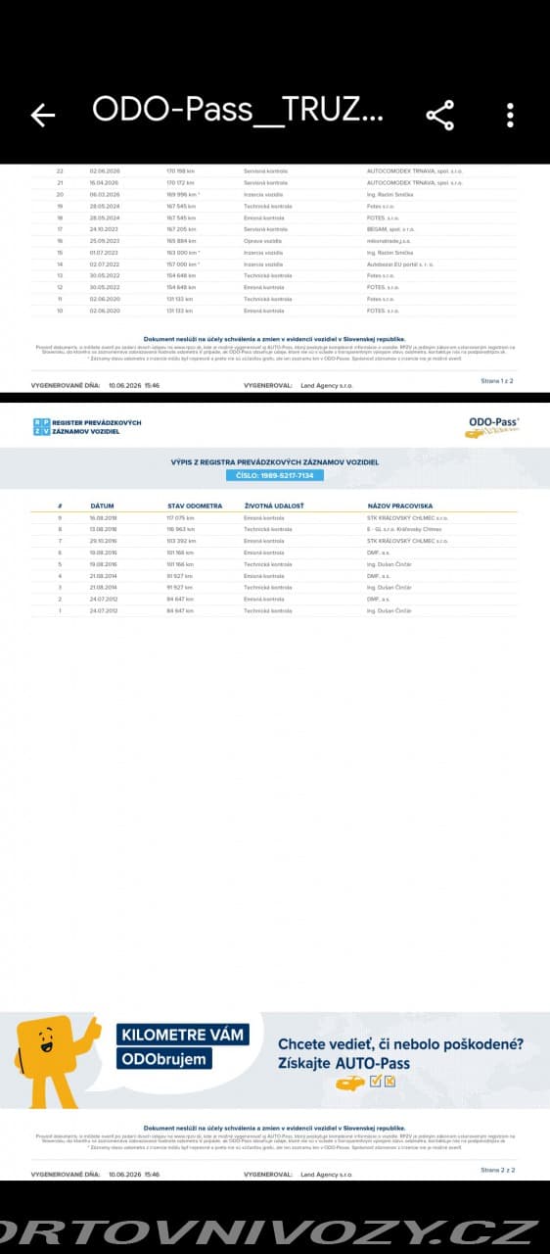Select the workplace 'mikonatrade,j.s.a.'
The width and height of the screenshot is (550, 1254).
pyautogui.click(x=389, y=241)
